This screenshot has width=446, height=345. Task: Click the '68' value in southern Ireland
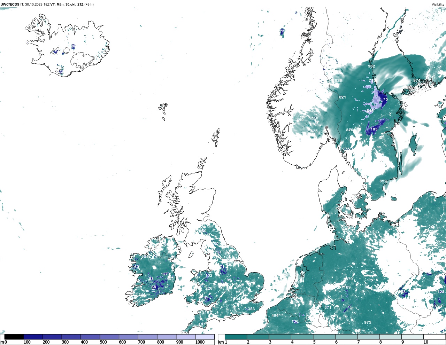pos(154,287)
